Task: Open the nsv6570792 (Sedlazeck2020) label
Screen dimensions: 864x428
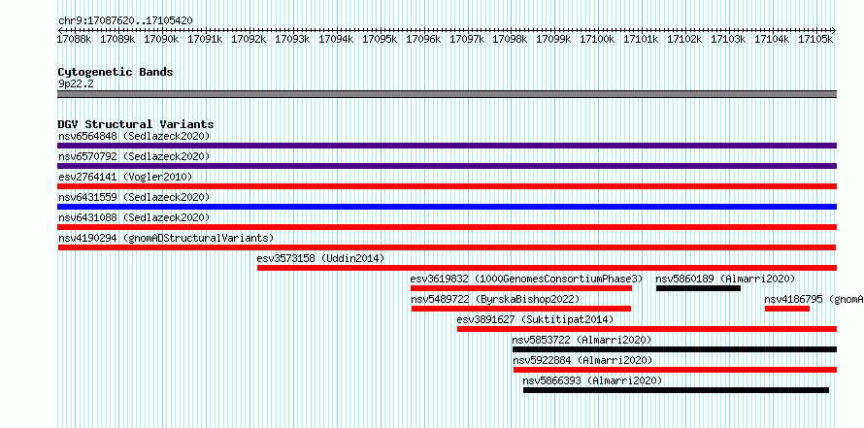Action: tap(134, 156)
